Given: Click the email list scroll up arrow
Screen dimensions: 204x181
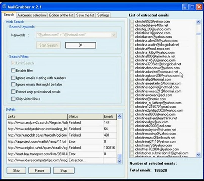Looking at the screenshot, I should (x=198, y=22).
